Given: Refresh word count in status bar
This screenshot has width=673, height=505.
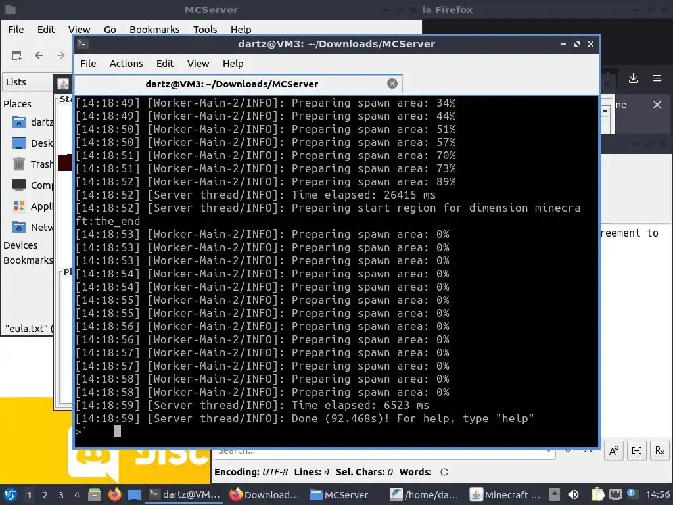Looking at the screenshot, I should point(444,472).
